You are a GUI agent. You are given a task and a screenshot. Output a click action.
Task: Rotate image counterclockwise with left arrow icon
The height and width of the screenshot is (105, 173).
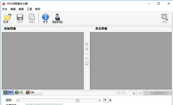tap(119, 93)
